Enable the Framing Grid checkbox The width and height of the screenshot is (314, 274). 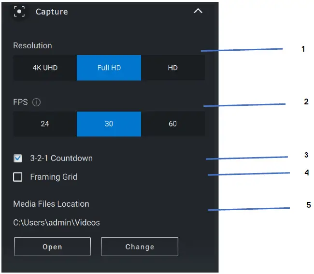click(x=18, y=177)
